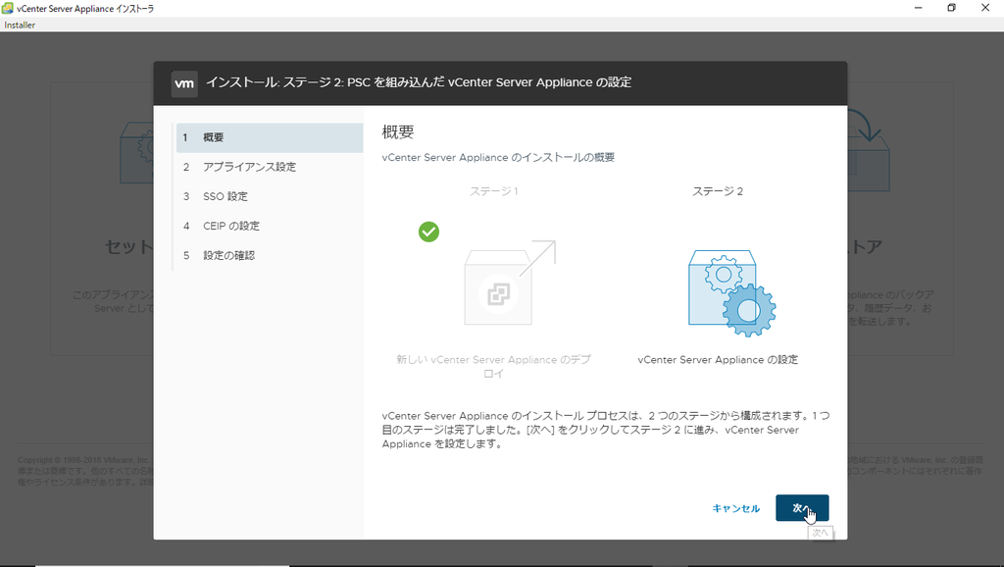The height and width of the screenshot is (567, 1004).
Task: Click the Windows taskbar at screen bottom
Action: [x=502, y=561]
